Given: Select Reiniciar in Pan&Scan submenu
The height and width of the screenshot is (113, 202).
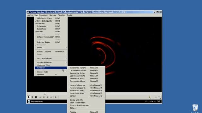Looking at the screenshot, I should tap(86, 112).
